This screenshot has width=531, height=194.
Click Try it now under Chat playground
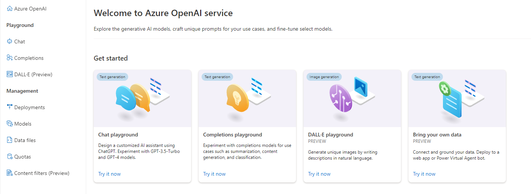(109, 174)
